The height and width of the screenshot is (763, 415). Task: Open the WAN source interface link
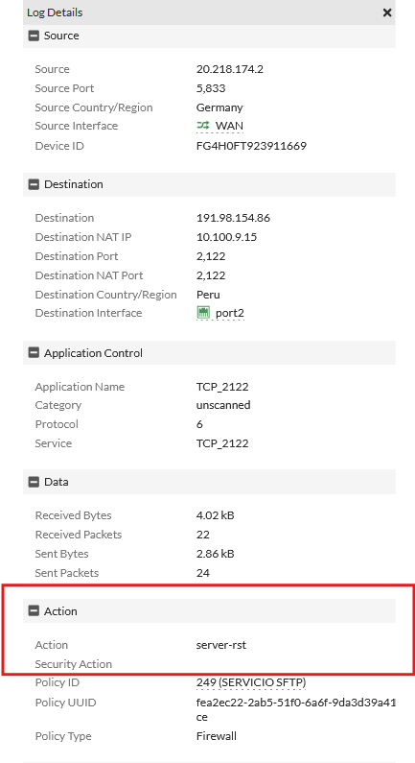[229, 126]
